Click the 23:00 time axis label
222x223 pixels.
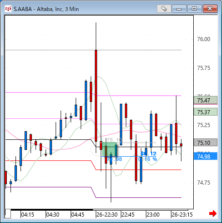point(153,215)
